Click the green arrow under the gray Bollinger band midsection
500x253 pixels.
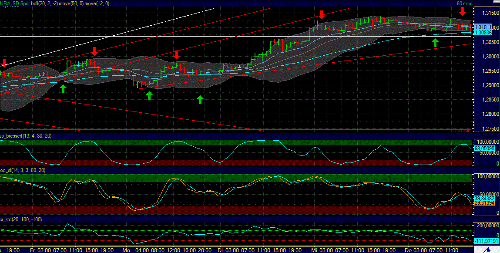pos(200,100)
